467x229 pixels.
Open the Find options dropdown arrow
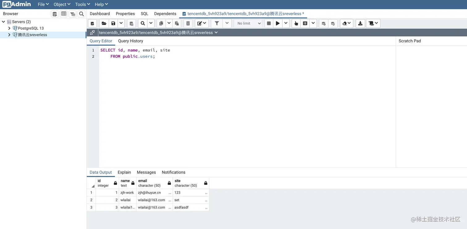(x=151, y=23)
